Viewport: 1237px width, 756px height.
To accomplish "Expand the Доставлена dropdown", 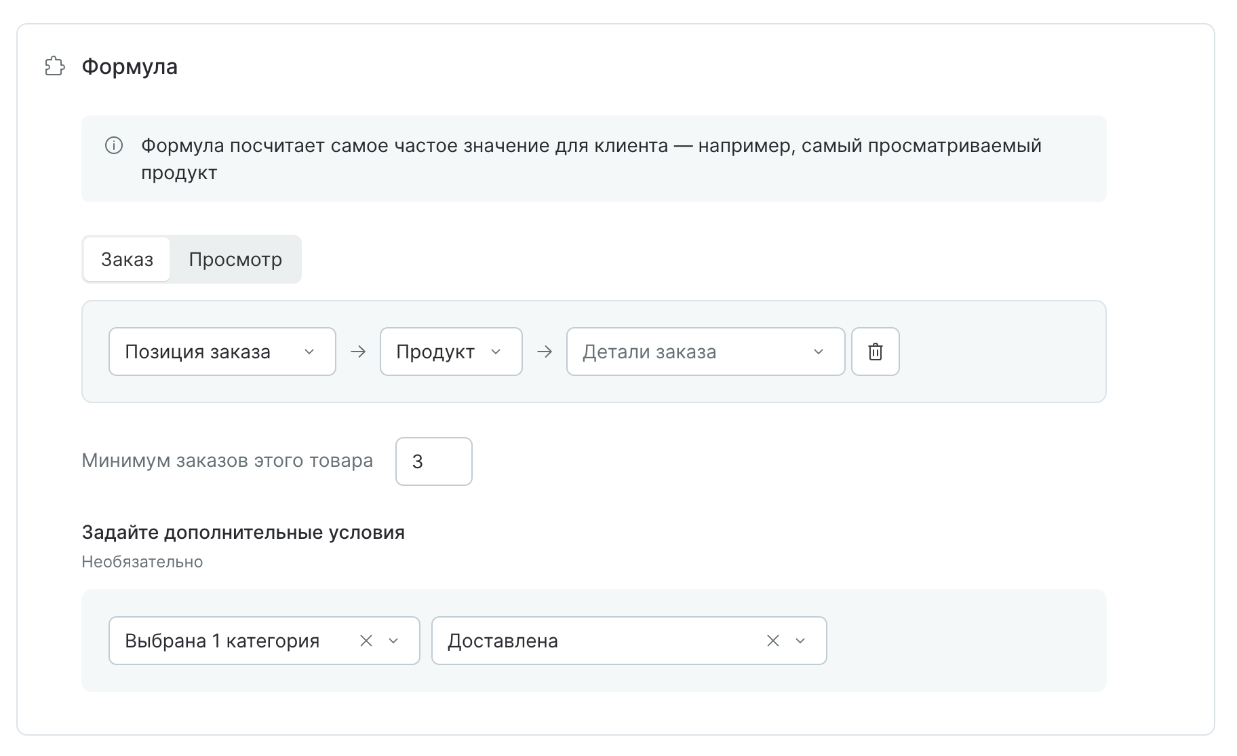I will coord(800,641).
